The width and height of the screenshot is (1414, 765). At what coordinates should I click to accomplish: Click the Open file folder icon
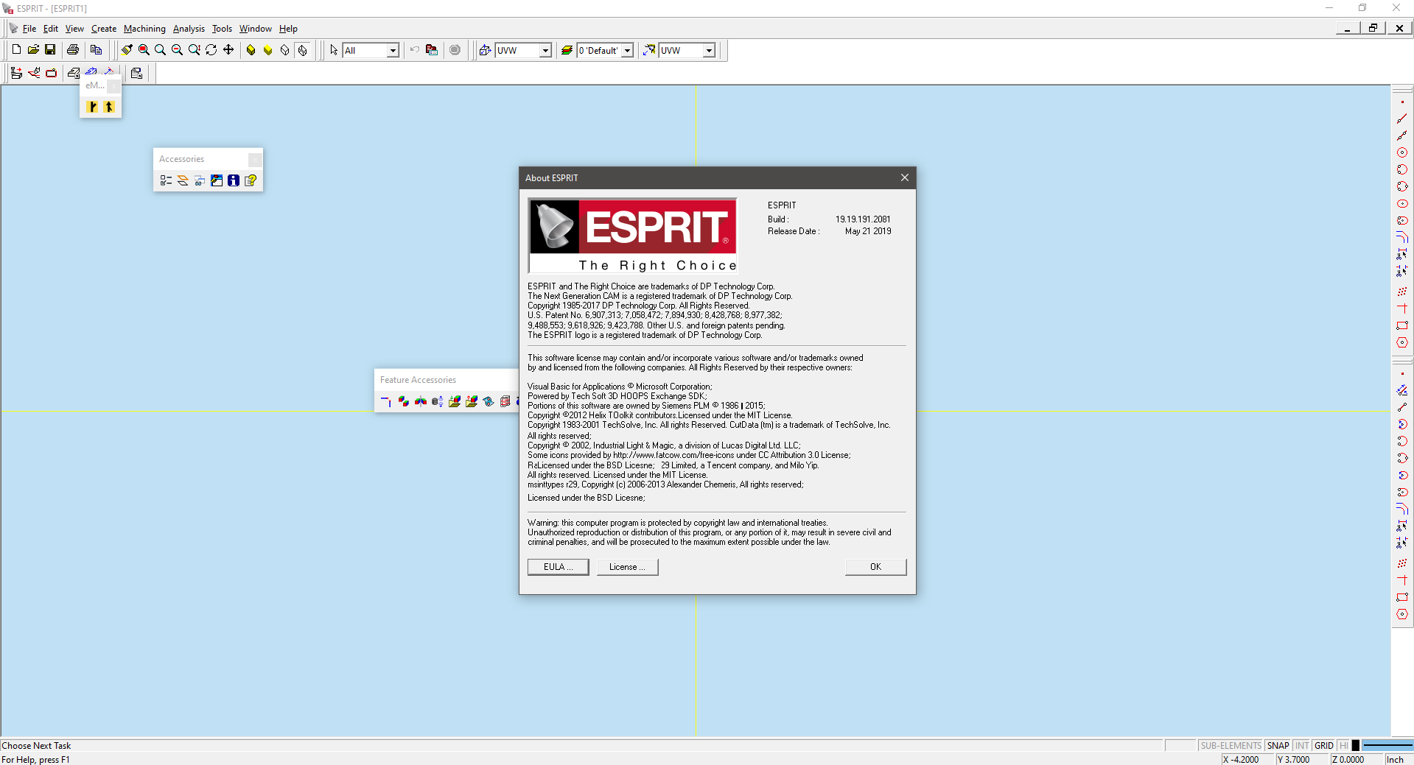tap(33, 50)
